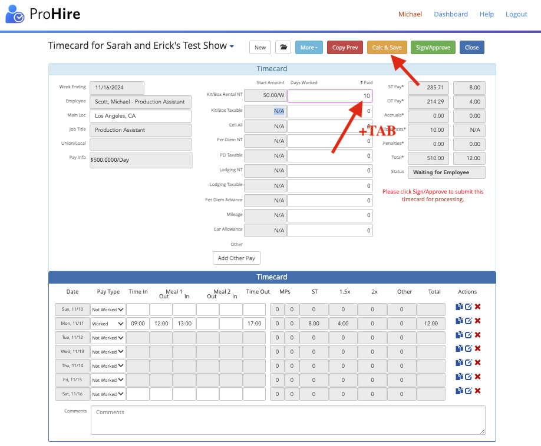Viewport: 541px width, 446px height.
Task: Click the Car Allowance paid field
Action: (x=330, y=231)
